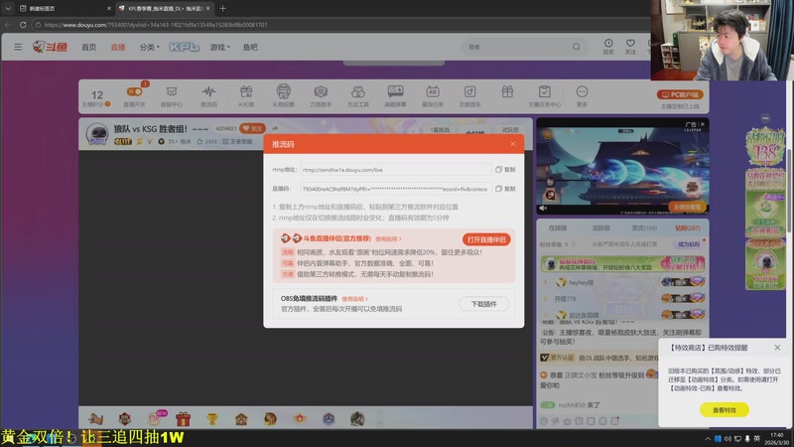Click the gold trophy icon in gift bar

[x=211, y=419]
